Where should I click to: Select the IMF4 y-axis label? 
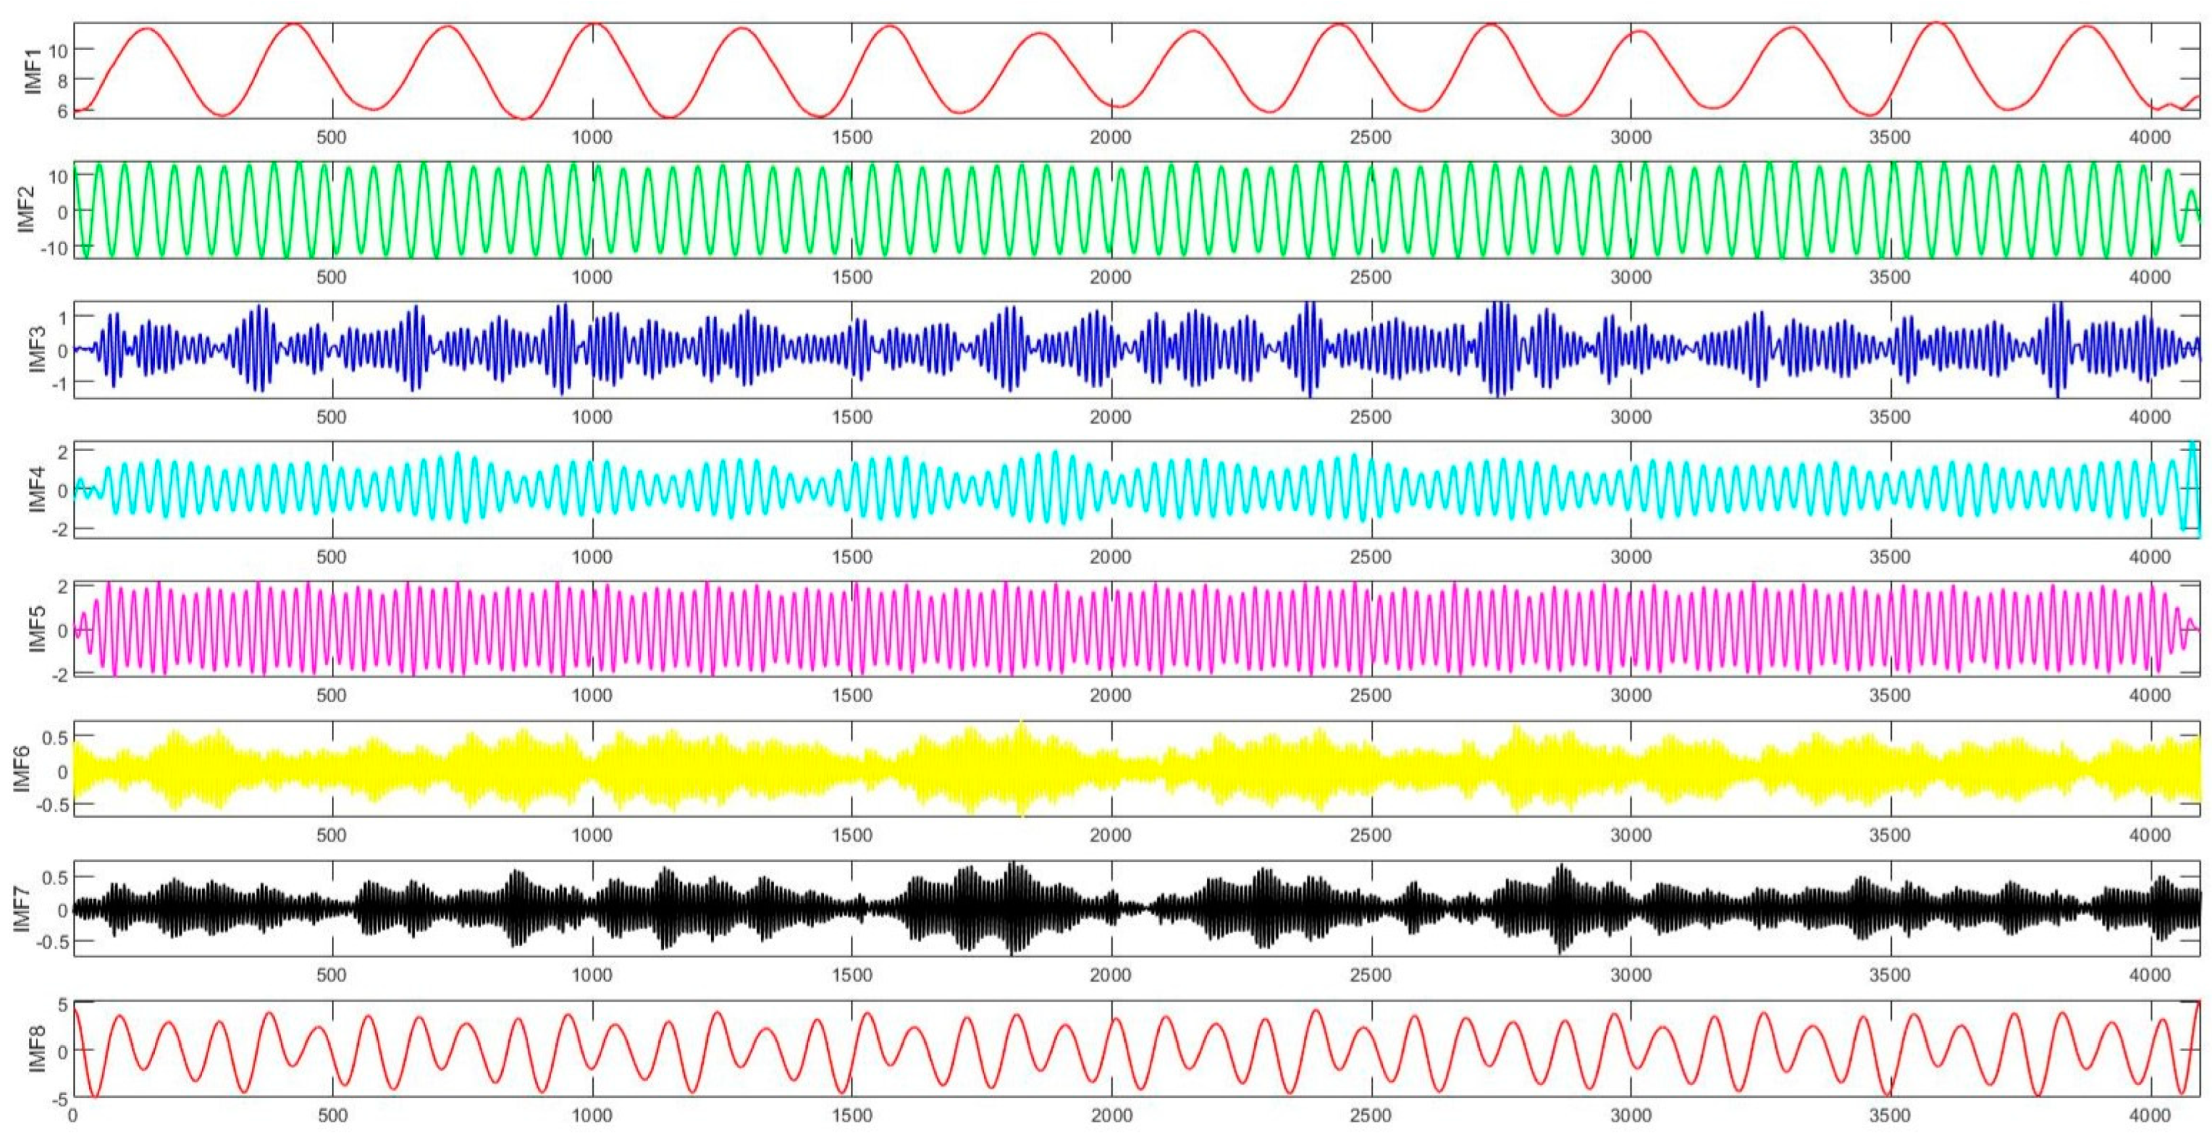[36, 490]
